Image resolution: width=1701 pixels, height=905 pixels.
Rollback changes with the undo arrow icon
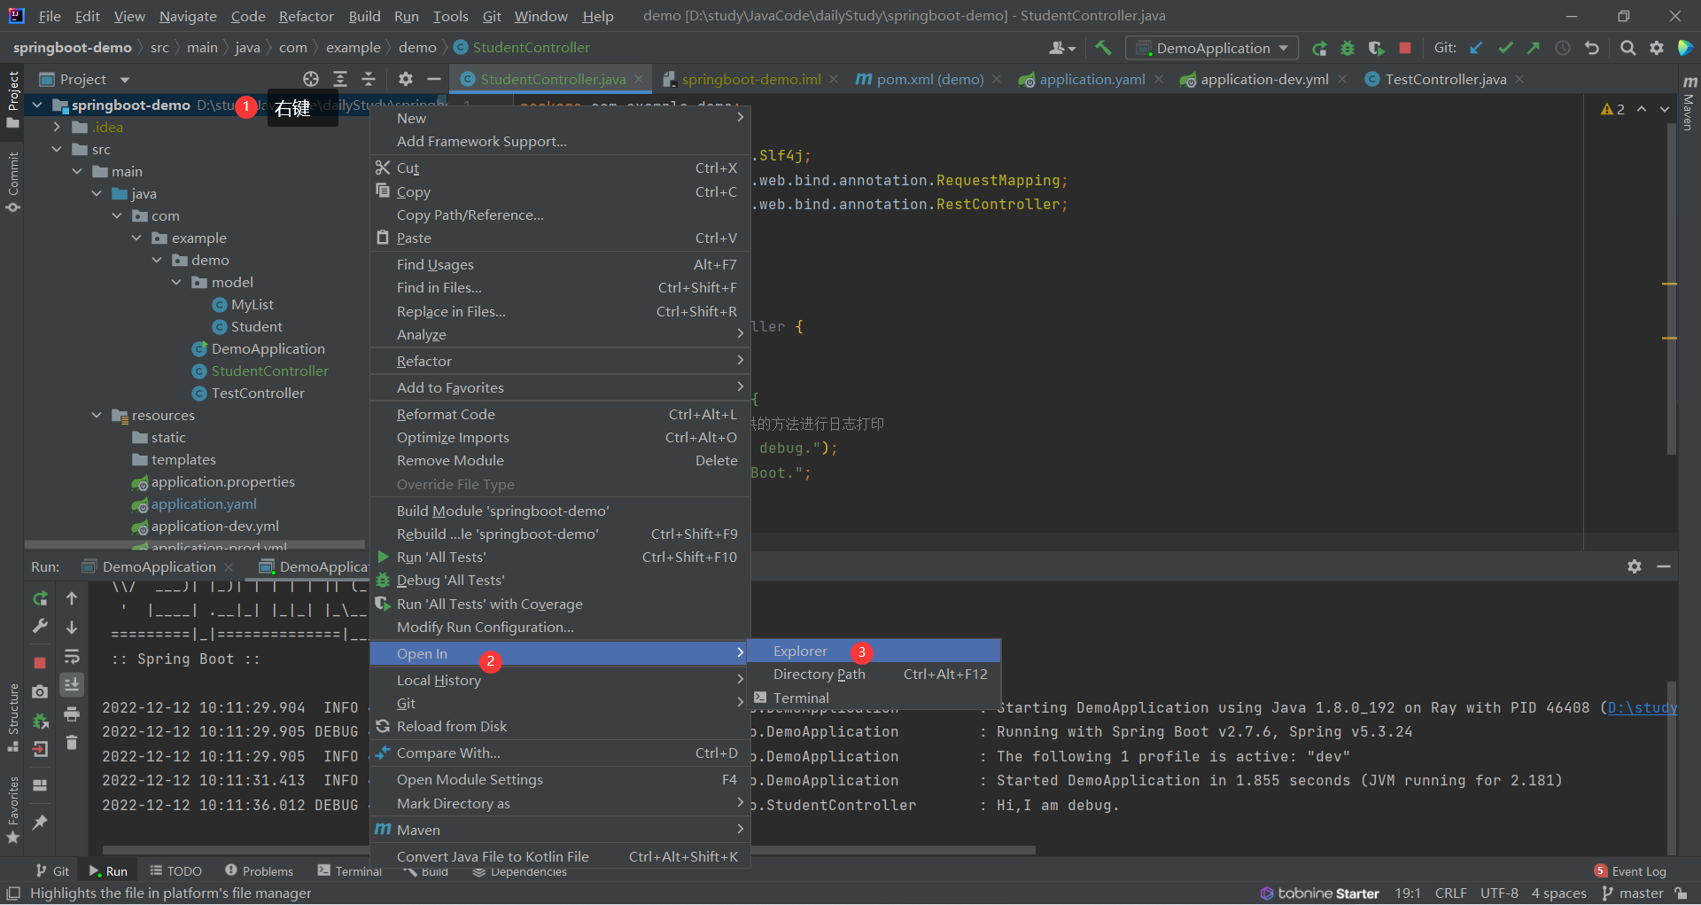[x=1592, y=48]
